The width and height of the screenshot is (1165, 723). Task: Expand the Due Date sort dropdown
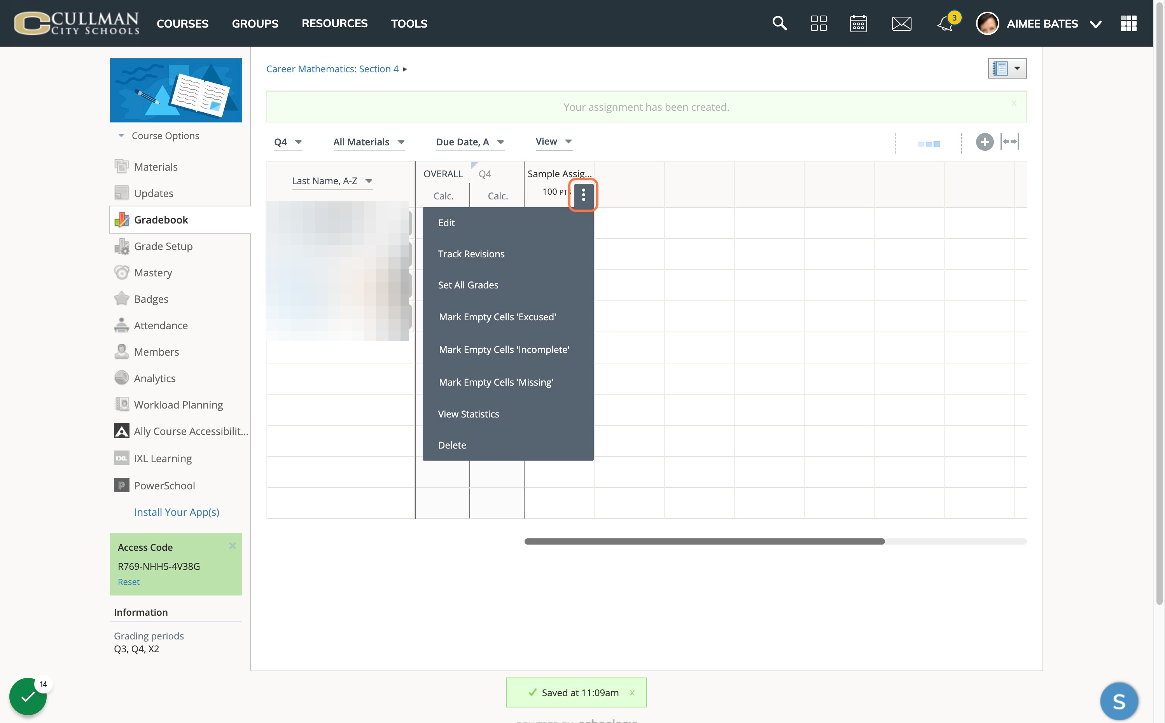tap(470, 142)
